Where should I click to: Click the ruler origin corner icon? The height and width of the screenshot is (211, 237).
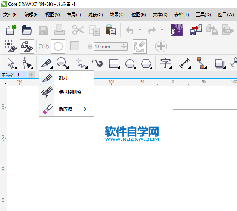pyautogui.click(x=4, y=83)
